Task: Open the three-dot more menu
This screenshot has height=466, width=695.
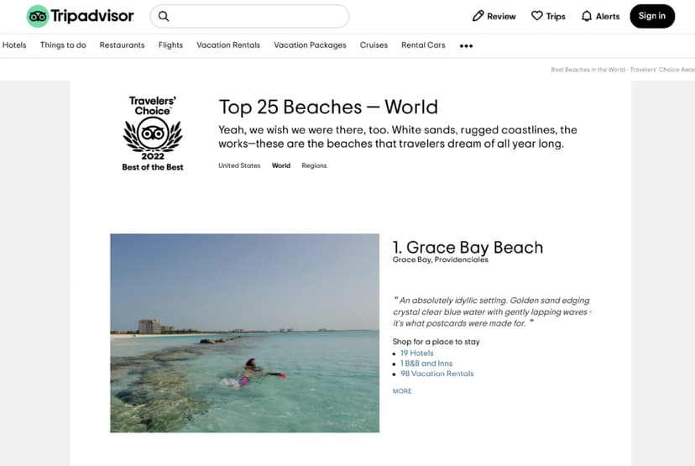Action: 466,46
